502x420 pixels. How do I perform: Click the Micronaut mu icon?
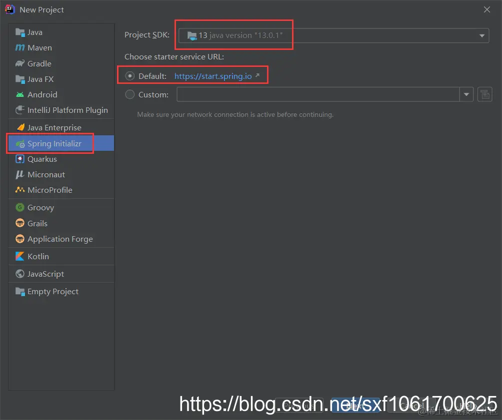tap(20, 174)
